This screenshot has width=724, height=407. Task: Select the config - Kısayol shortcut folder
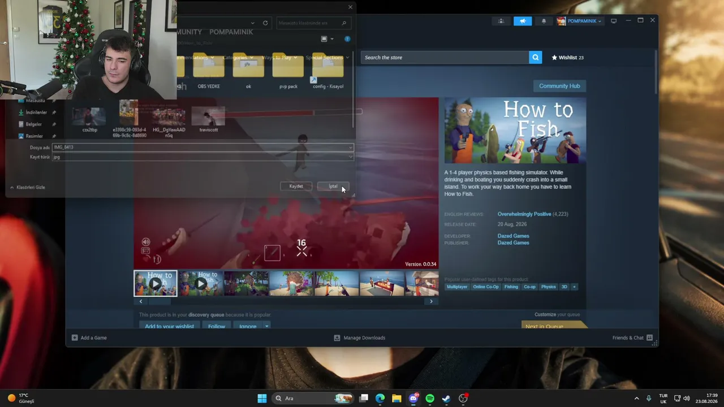point(328,71)
